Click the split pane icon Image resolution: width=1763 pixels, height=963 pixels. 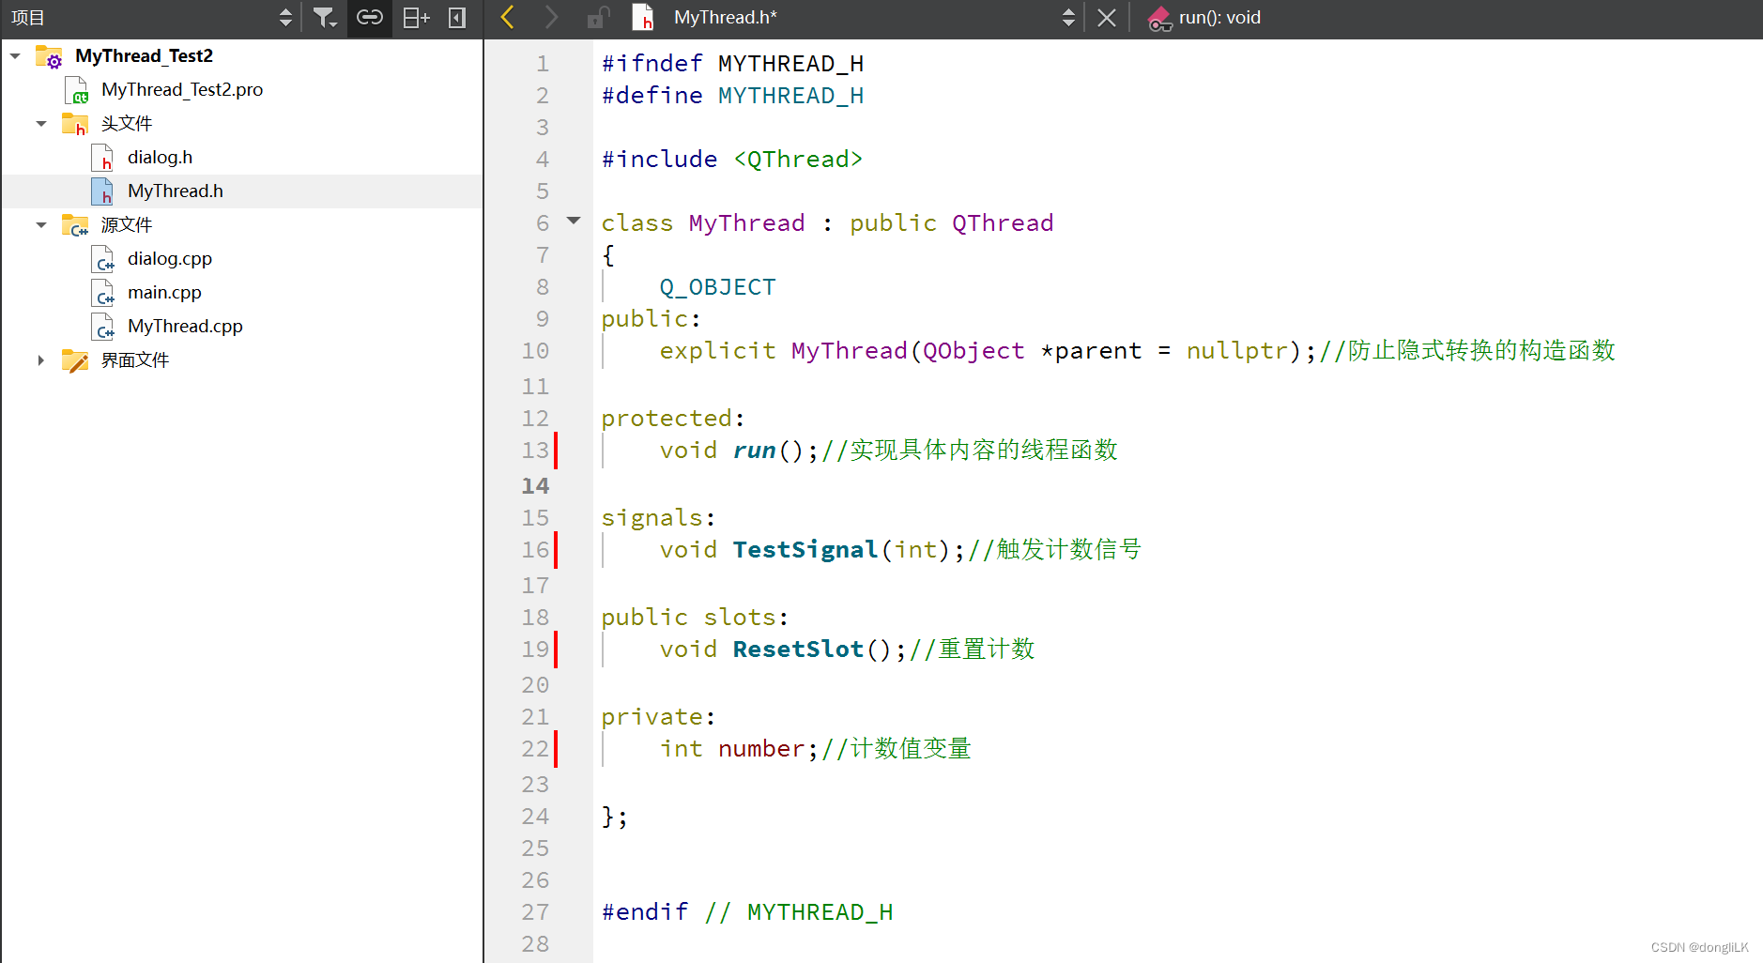pos(416,17)
